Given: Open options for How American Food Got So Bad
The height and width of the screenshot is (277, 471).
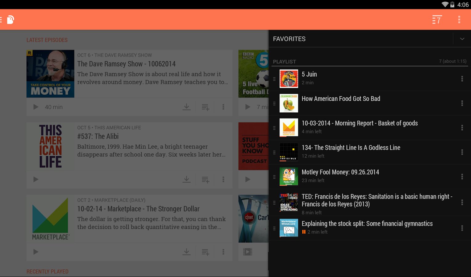Looking at the screenshot, I should (462, 103).
